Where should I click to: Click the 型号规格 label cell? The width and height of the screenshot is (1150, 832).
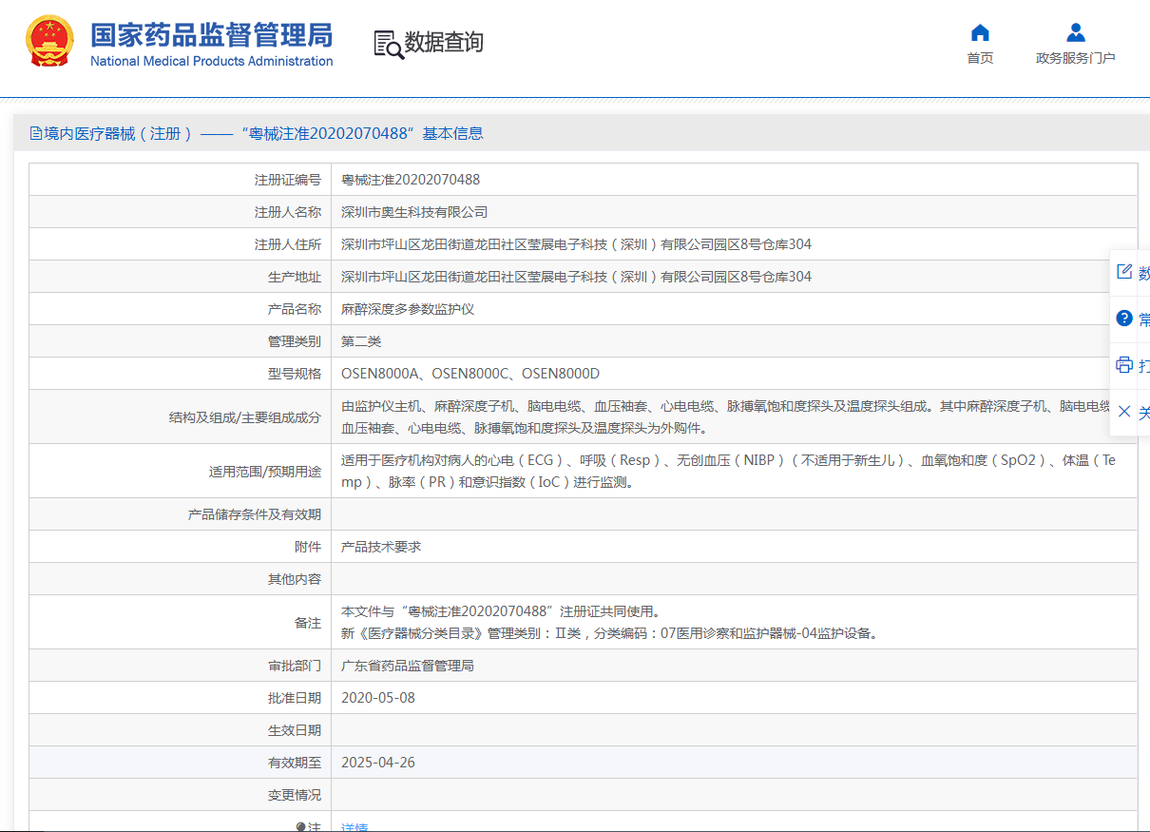tap(180, 374)
